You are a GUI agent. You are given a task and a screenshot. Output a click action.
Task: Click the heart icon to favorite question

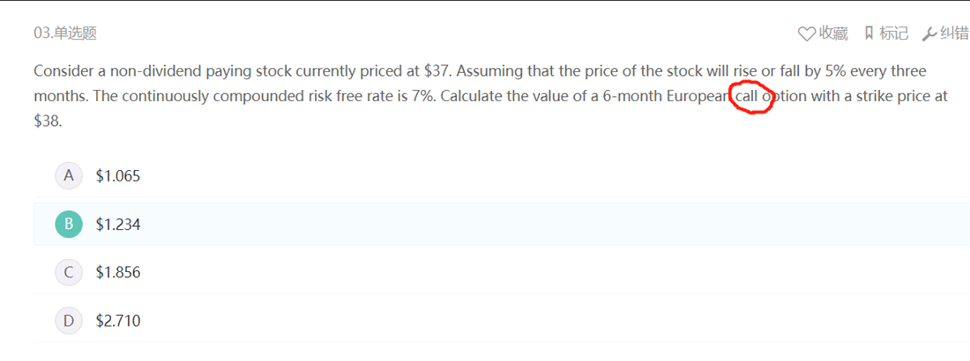807,34
